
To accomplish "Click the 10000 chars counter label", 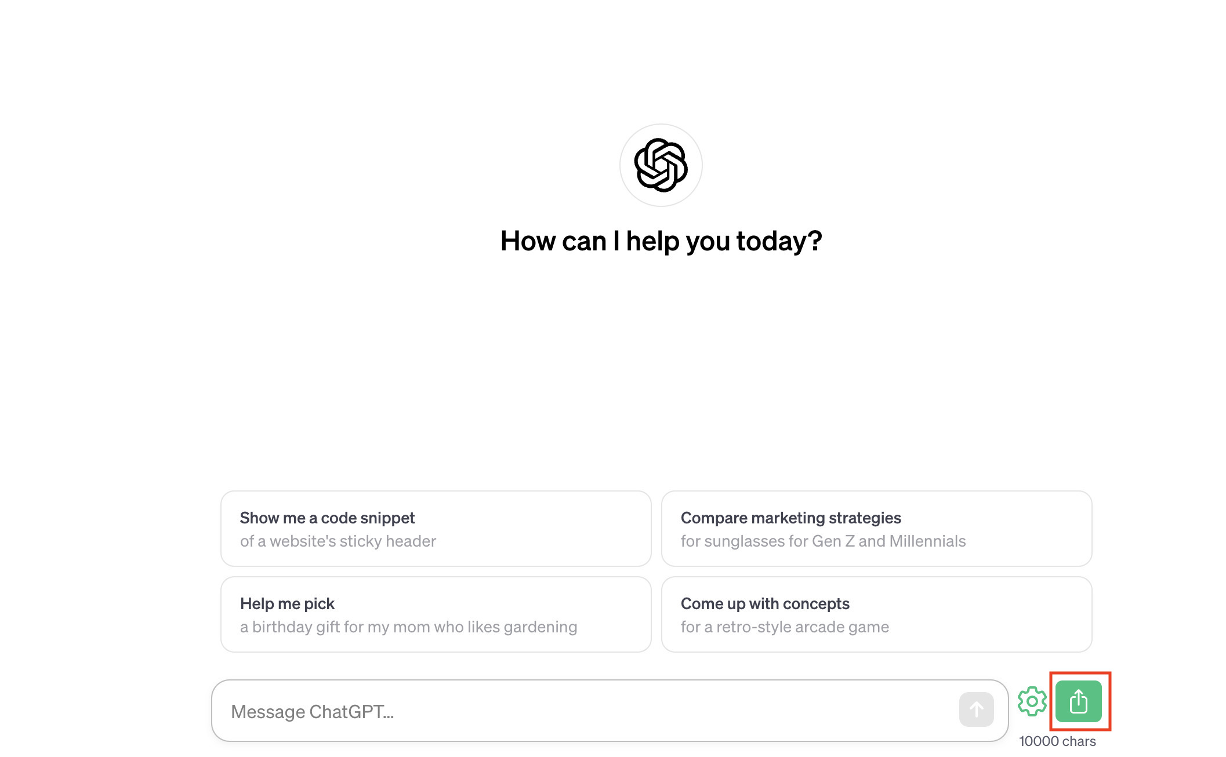I will click(x=1057, y=741).
